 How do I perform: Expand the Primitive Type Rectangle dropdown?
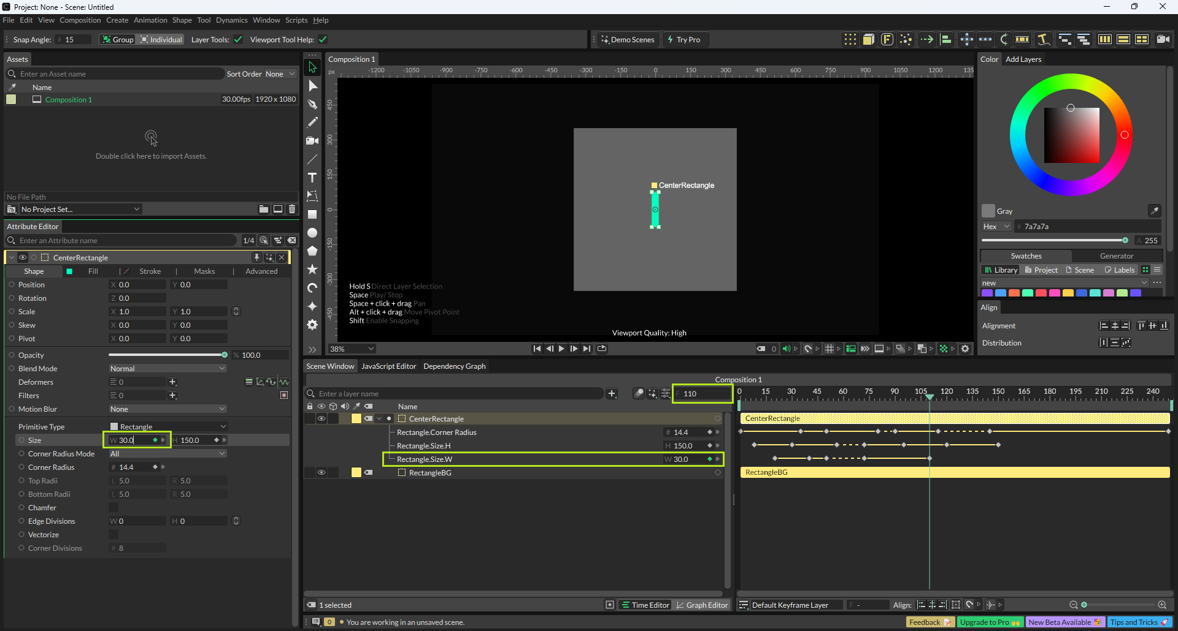click(x=167, y=427)
